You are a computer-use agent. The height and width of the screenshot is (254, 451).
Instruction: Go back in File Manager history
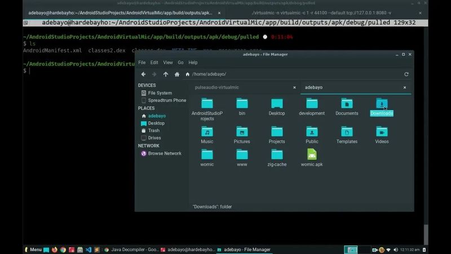[143, 75]
